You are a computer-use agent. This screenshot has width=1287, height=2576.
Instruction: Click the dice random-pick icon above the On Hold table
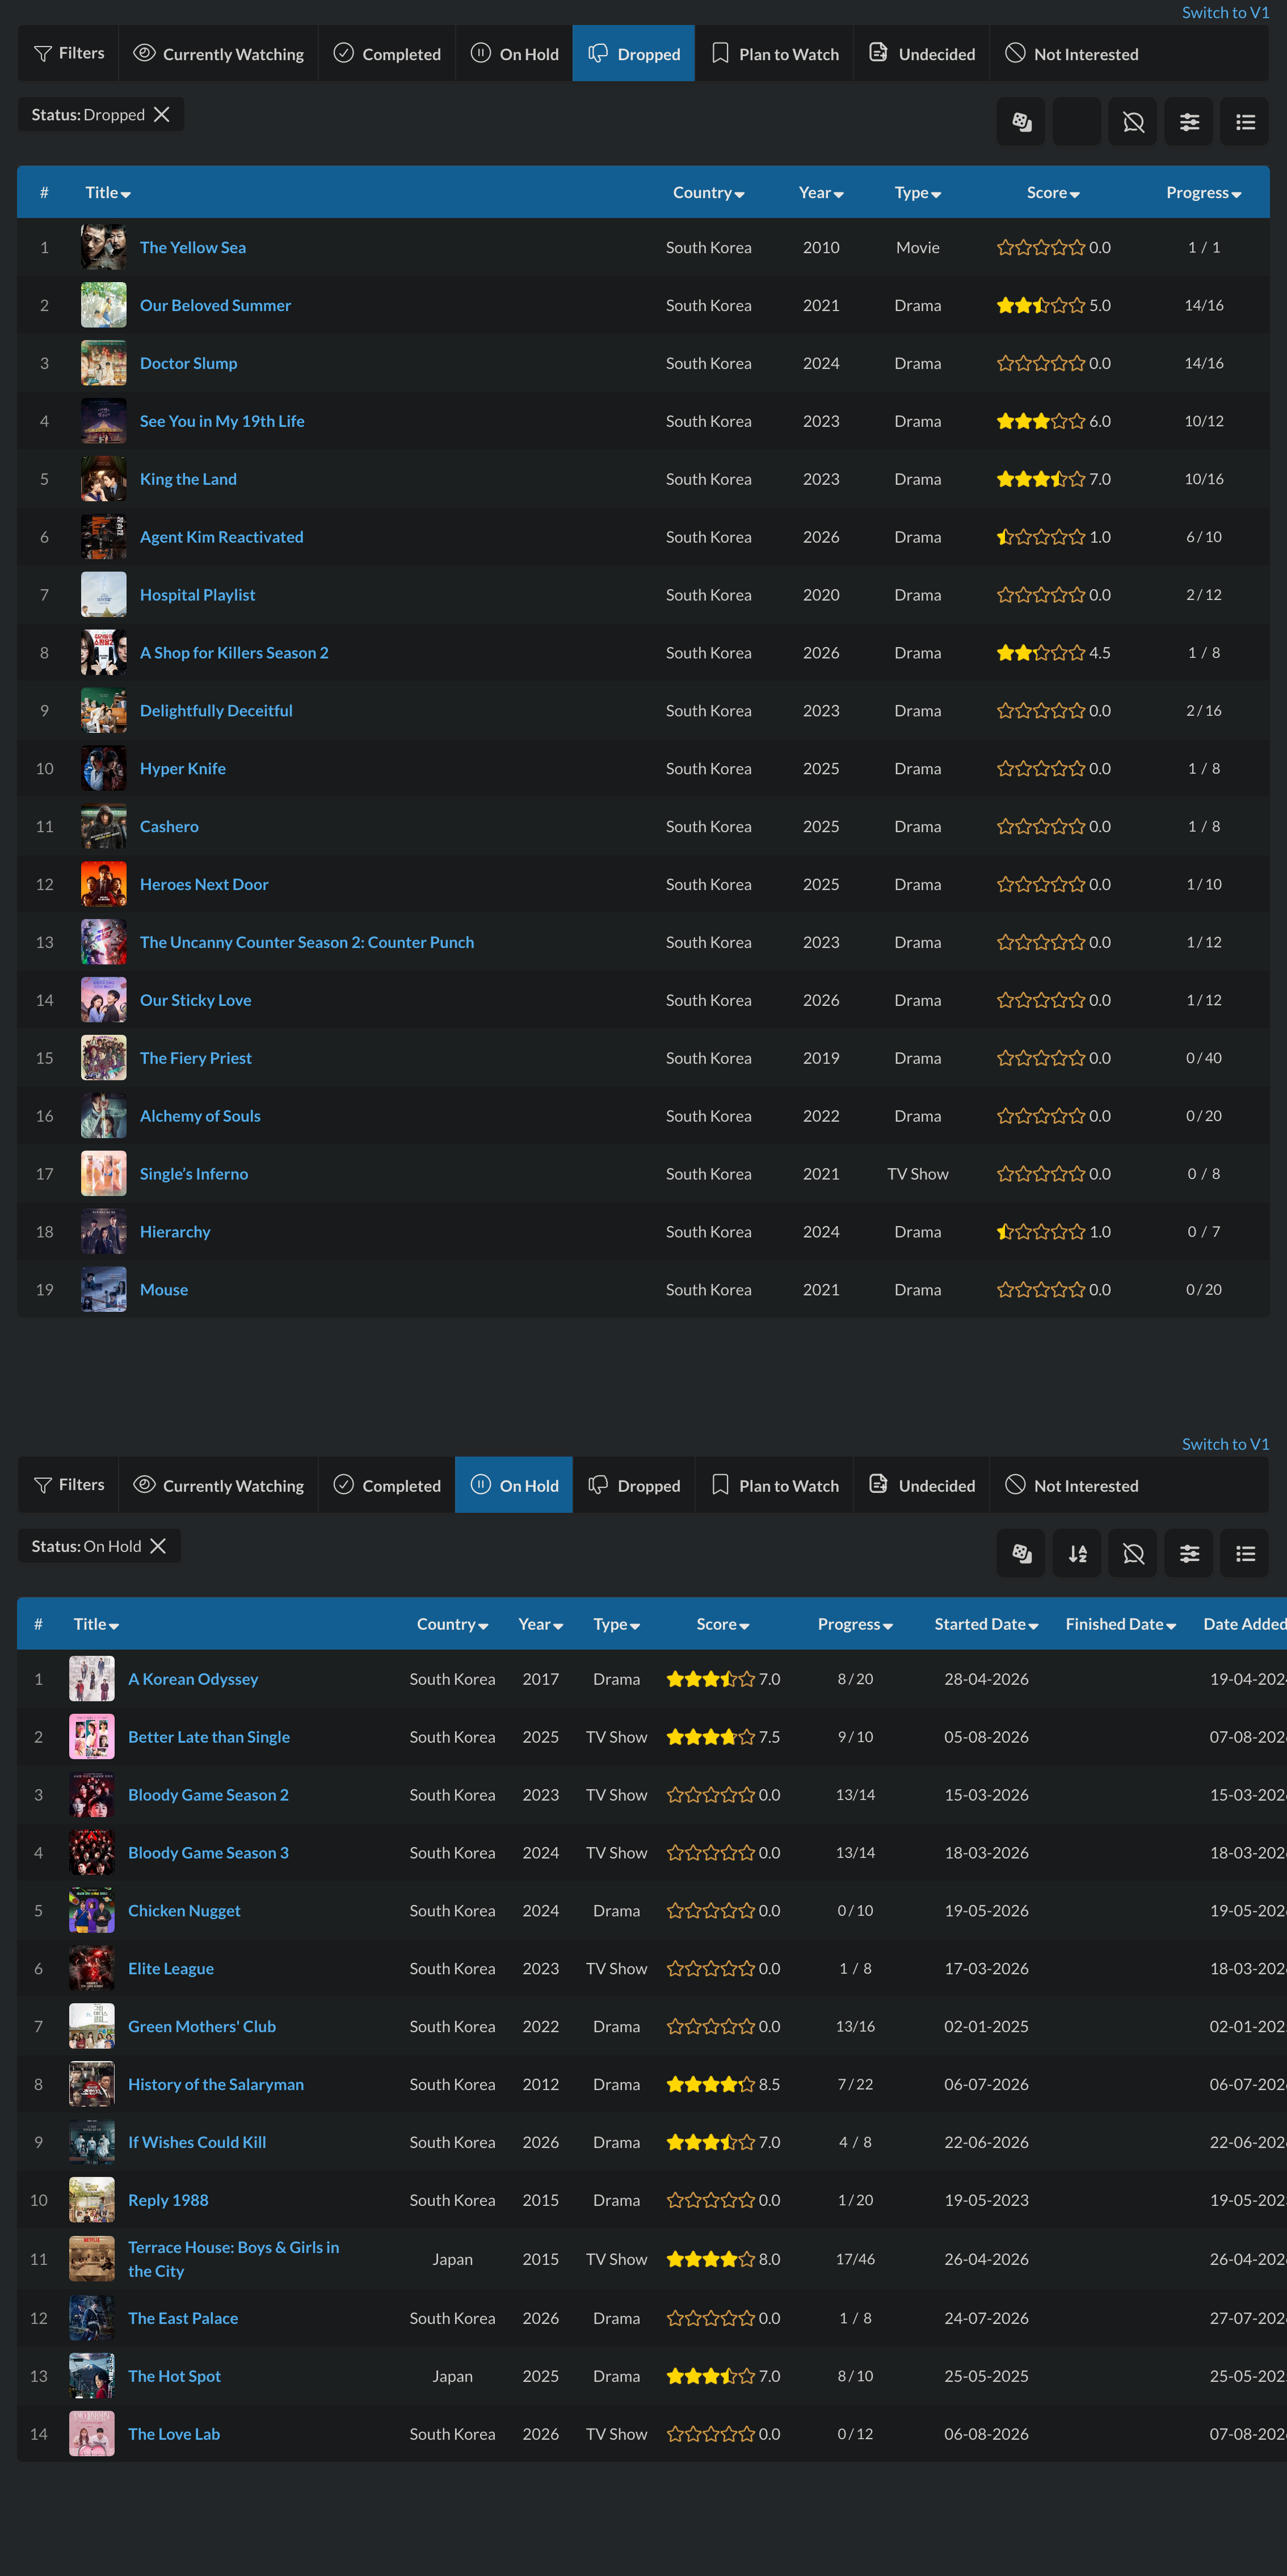click(1021, 1553)
